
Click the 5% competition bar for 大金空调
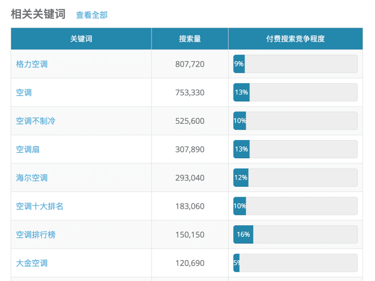pos(296,263)
